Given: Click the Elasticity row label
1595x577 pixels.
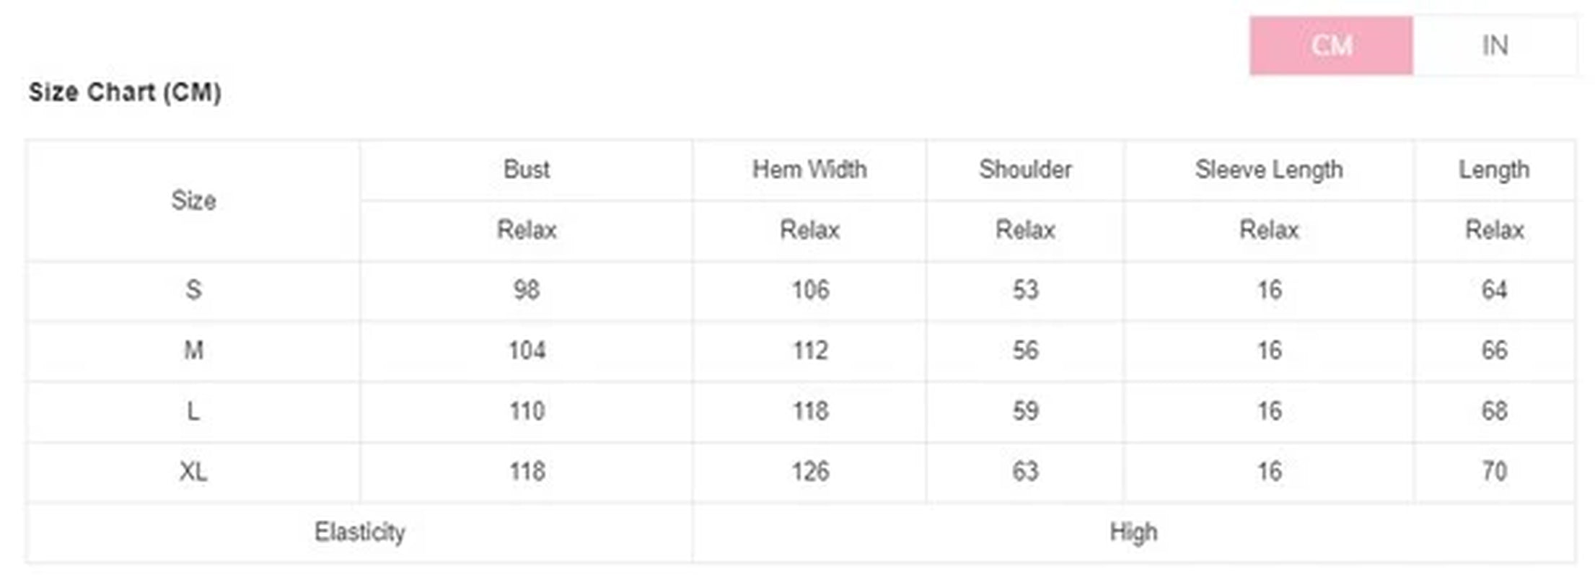Looking at the screenshot, I should pos(359,532).
